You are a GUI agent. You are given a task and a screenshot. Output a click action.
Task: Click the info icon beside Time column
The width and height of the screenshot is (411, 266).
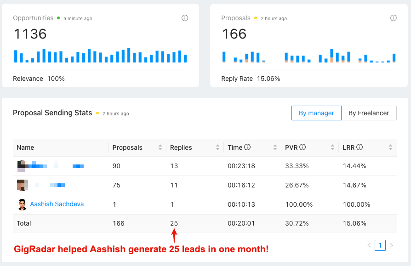(247, 147)
